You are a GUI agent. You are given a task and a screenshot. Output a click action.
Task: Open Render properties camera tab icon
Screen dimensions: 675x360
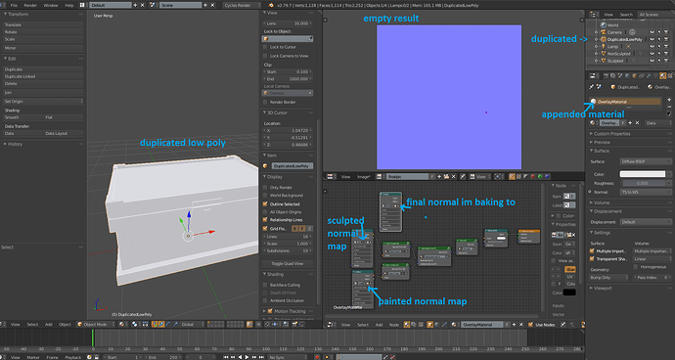[607, 75]
